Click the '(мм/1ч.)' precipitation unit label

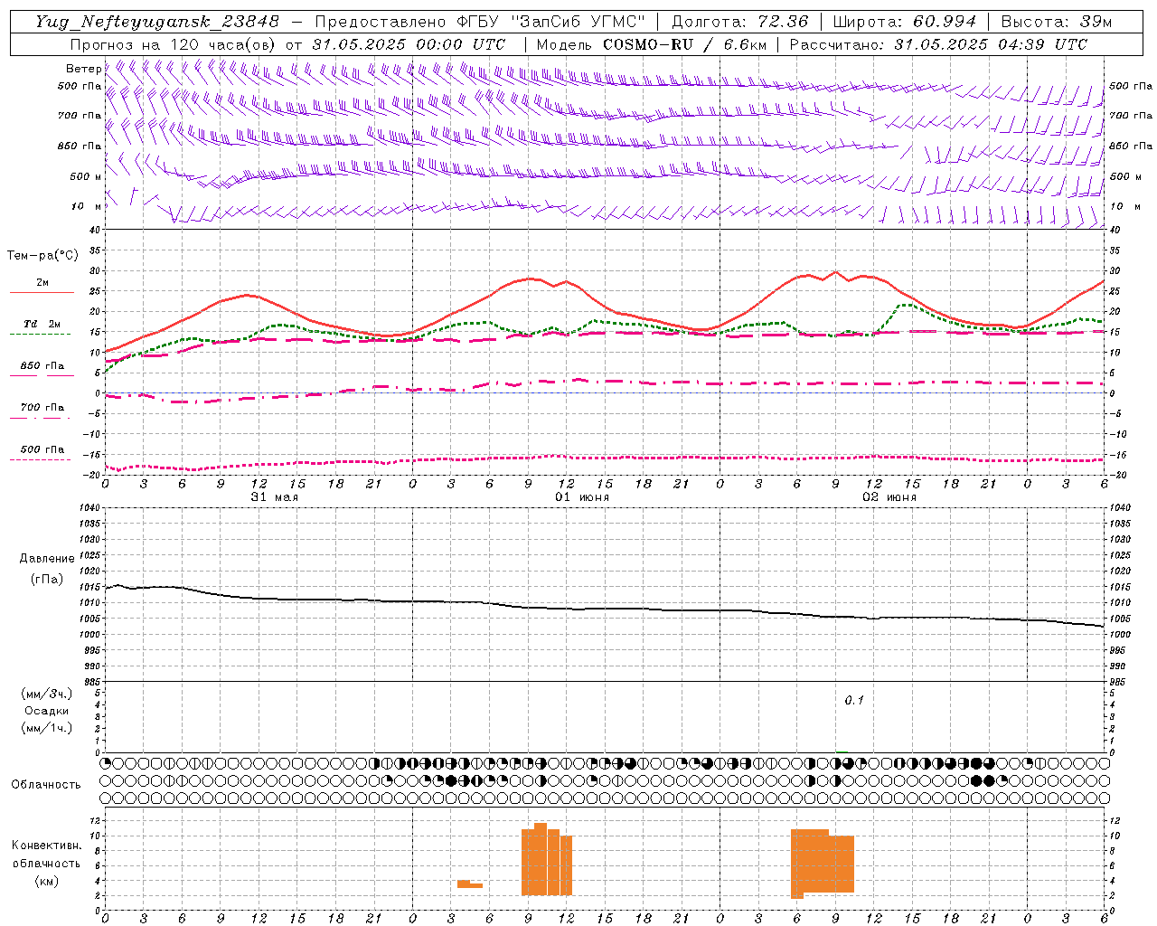pos(47,728)
